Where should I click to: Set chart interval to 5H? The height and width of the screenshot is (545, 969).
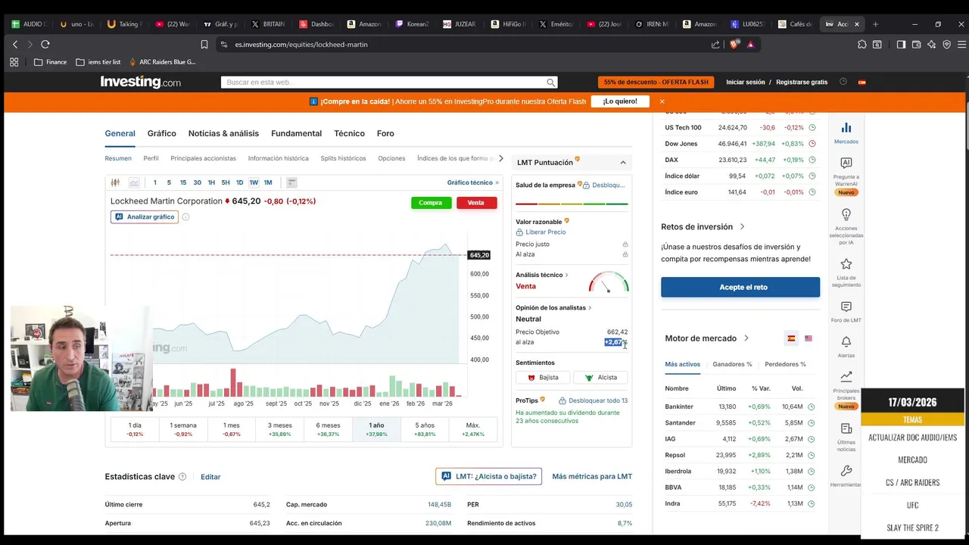(x=226, y=182)
